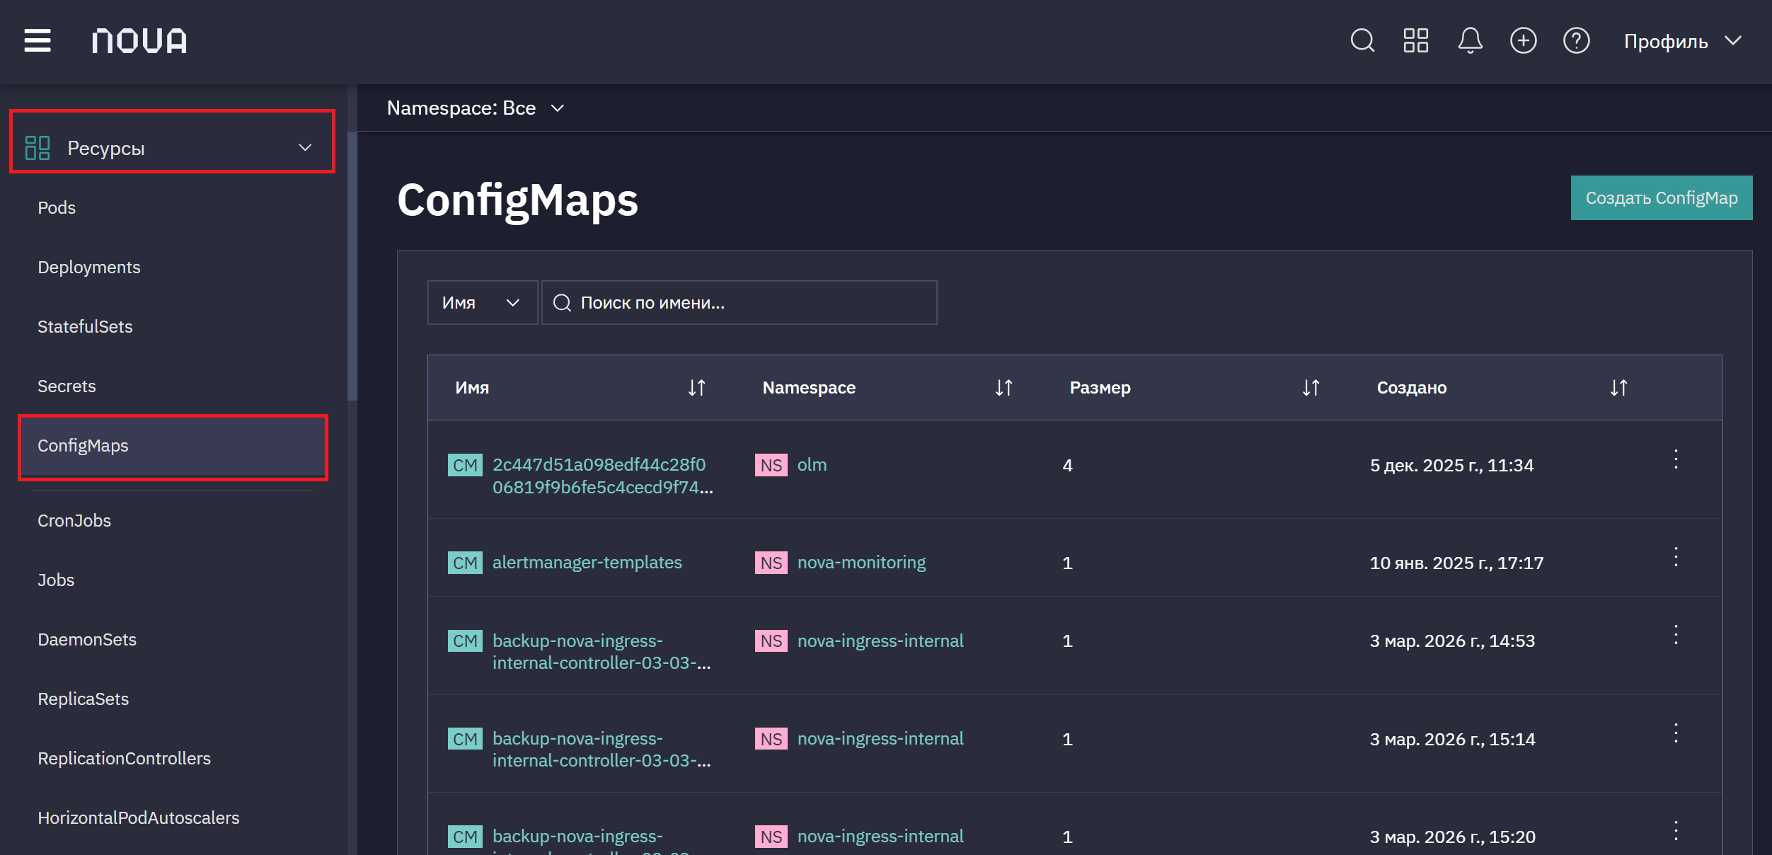The height and width of the screenshot is (855, 1772).
Task: Open Secrets sidebar item
Action: click(67, 386)
